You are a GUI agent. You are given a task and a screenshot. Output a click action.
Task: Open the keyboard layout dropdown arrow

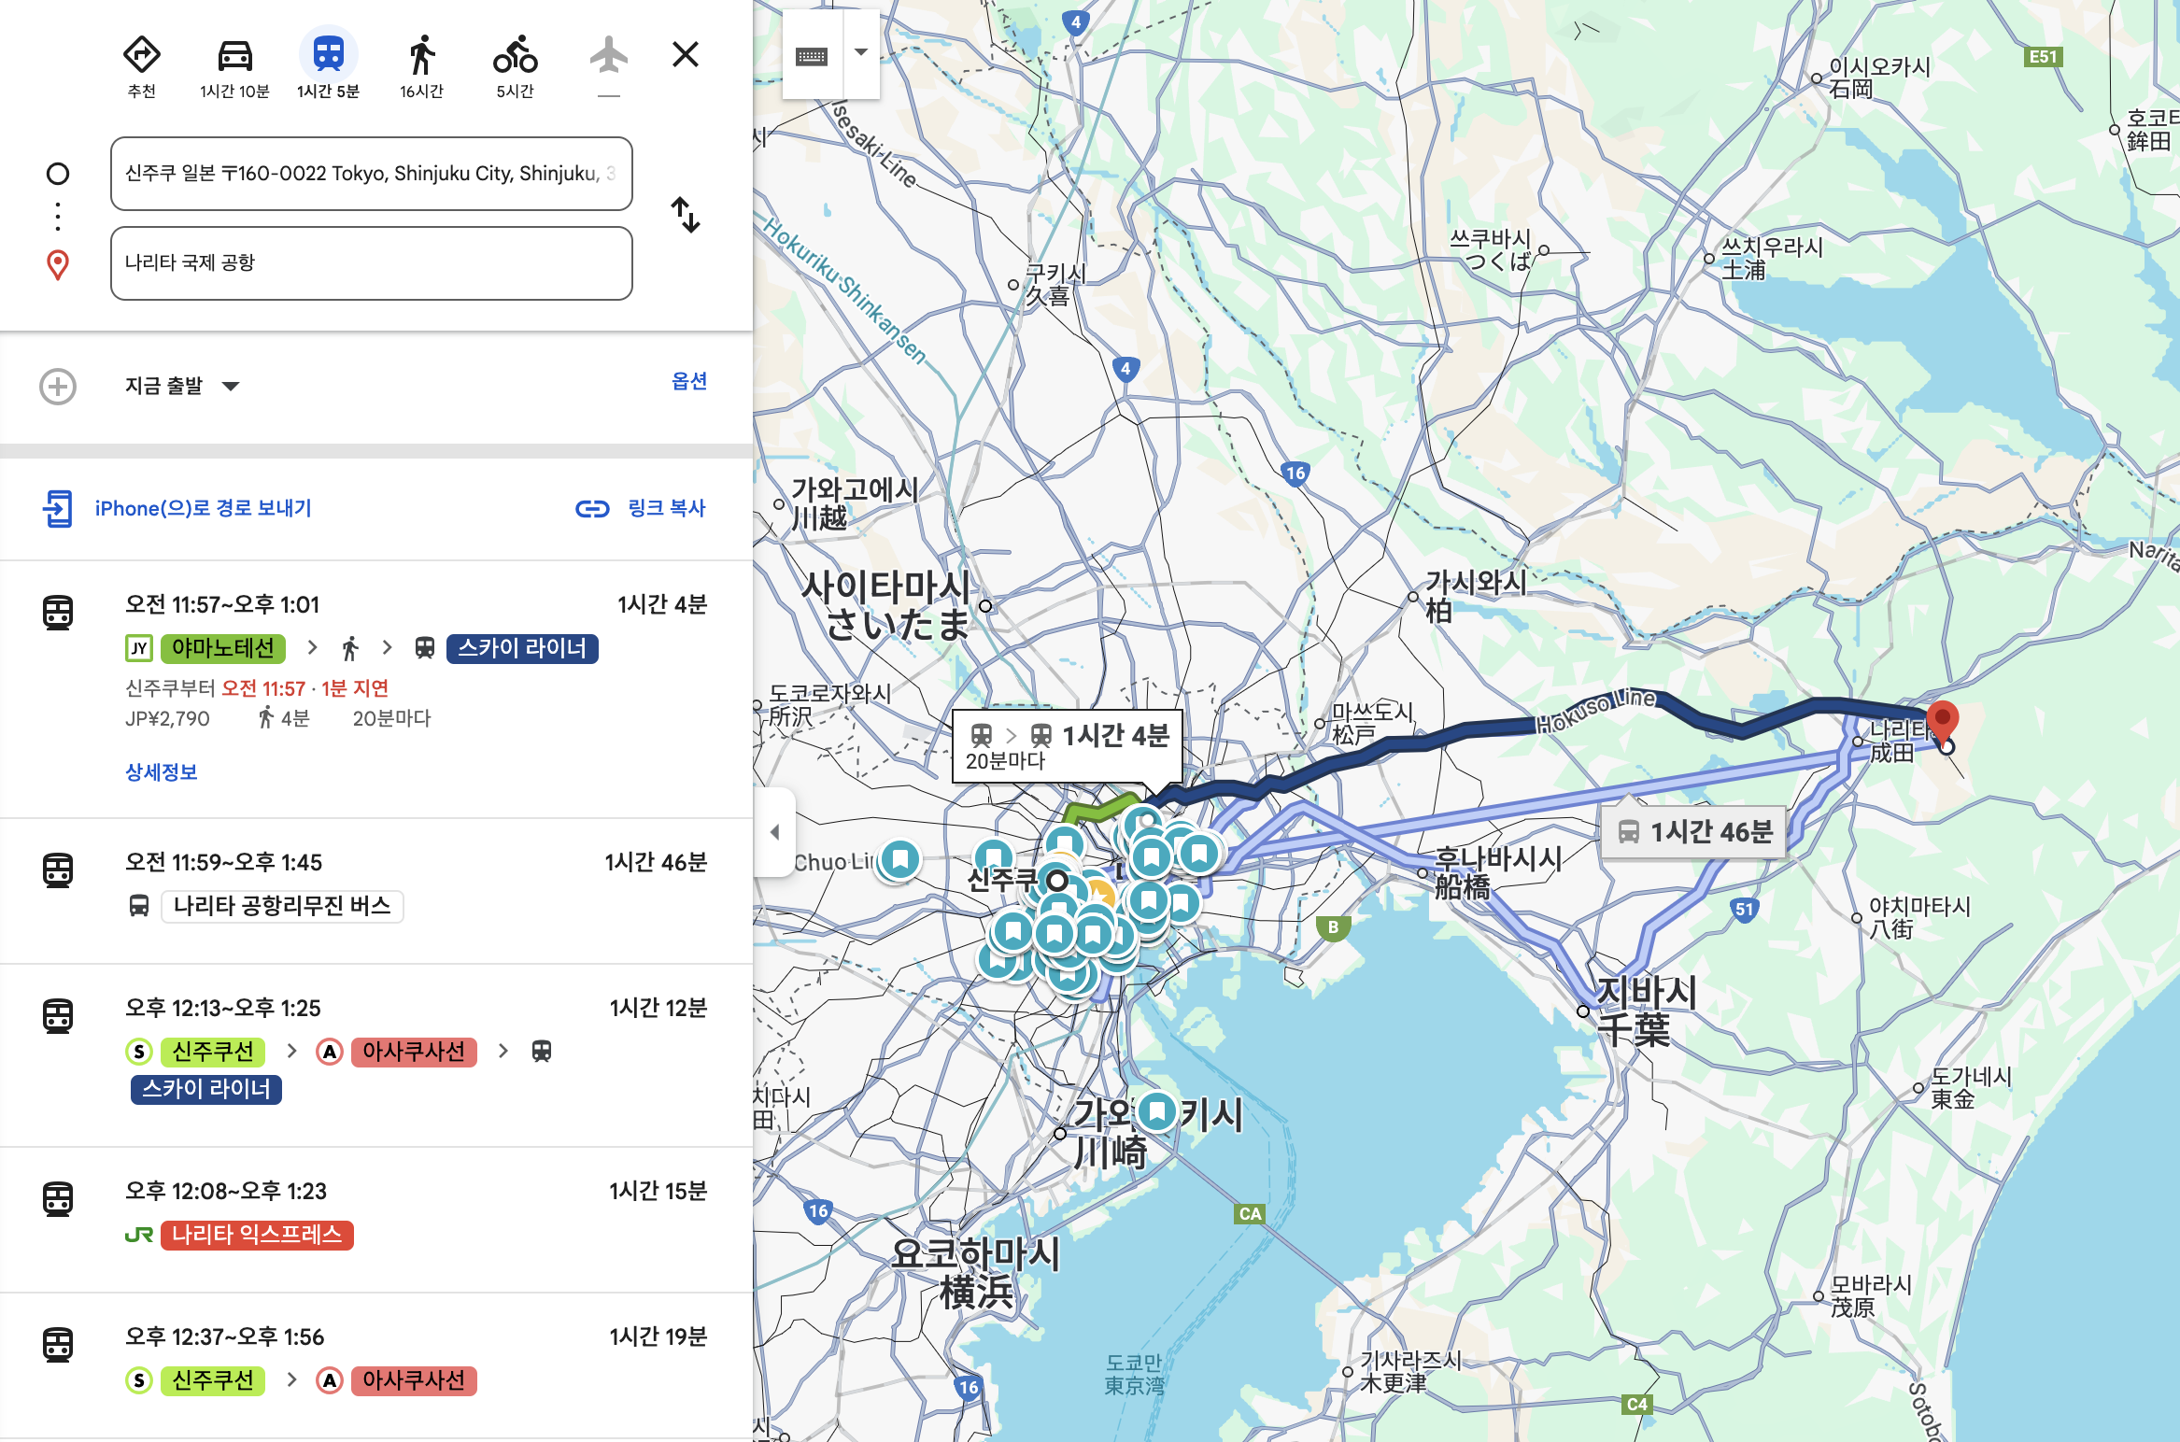click(860, 53)
